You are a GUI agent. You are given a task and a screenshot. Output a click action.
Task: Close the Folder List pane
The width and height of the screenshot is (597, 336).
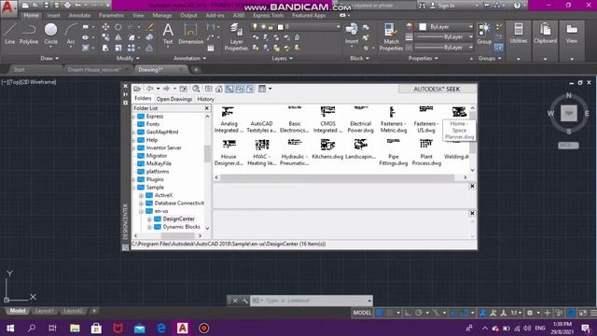[x=207, y=108]
